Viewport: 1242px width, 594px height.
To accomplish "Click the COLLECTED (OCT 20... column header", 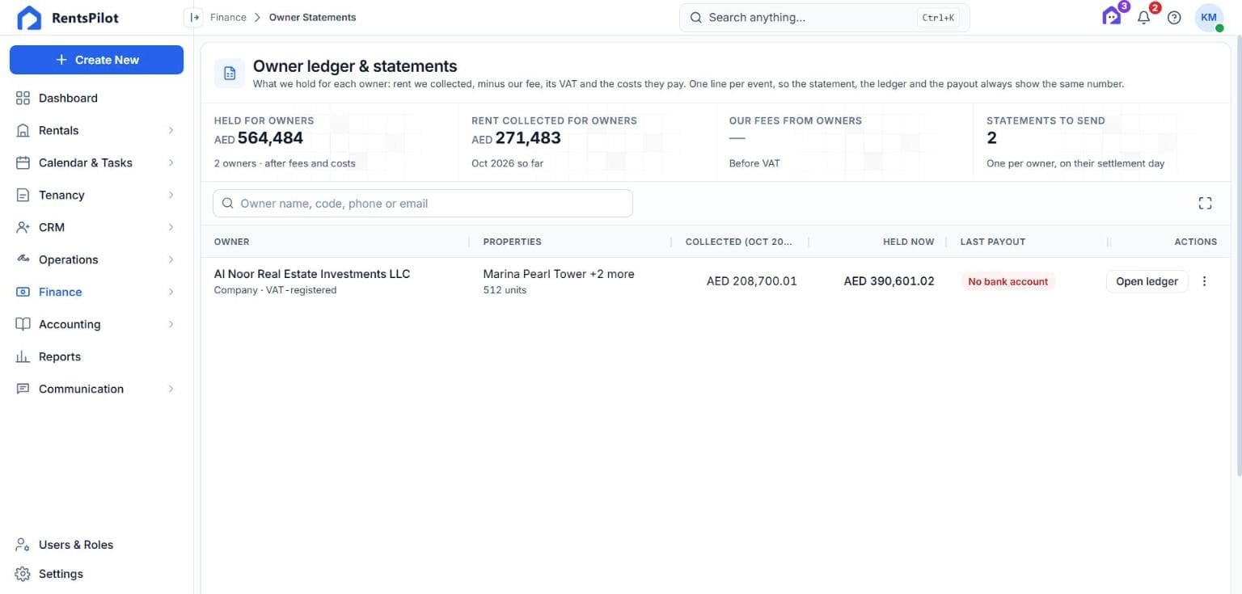I will 739,242.
